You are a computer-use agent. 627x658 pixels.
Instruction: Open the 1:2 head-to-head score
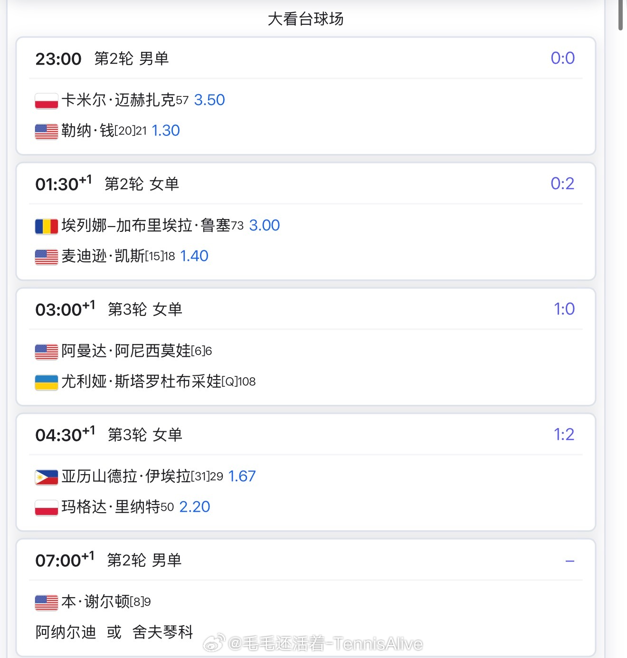point(564,434)
